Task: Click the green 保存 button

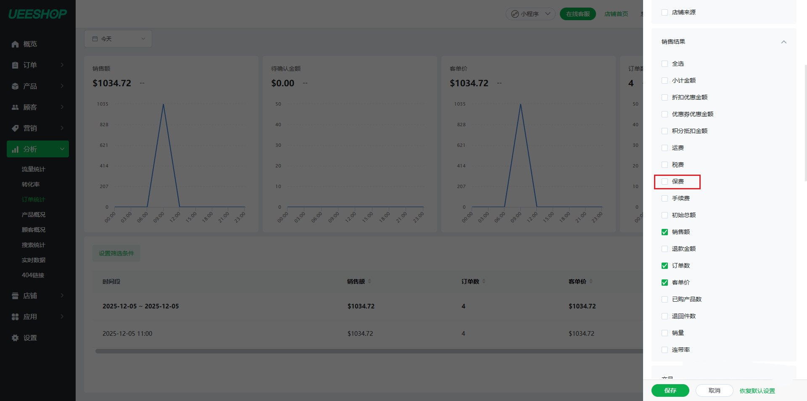Action: click(x=670, y=390)
